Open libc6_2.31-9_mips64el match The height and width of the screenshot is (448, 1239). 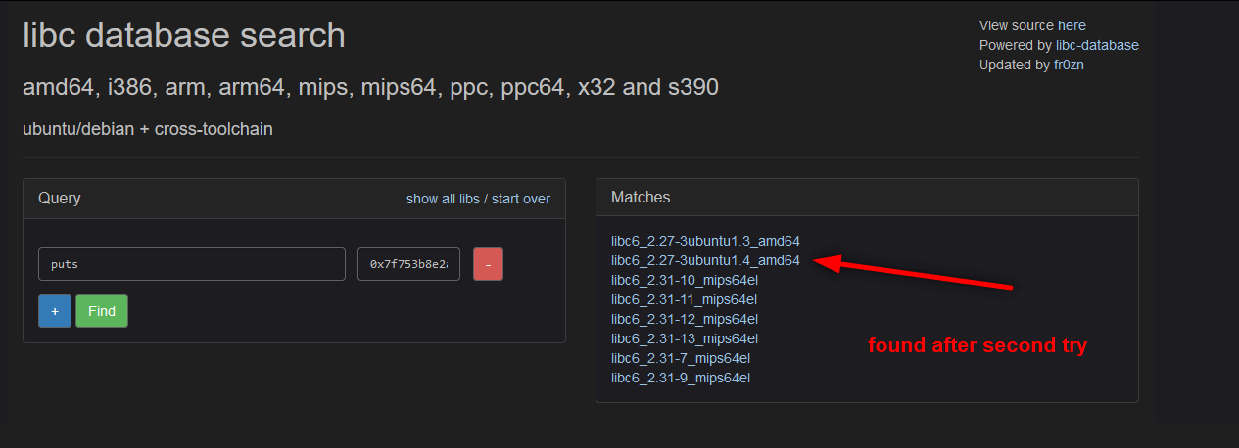click(x=681, y=378)
